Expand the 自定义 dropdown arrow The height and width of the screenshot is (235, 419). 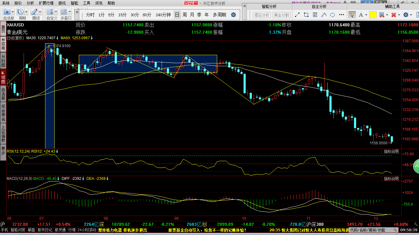pyautogui.click(x=56, y=12)
